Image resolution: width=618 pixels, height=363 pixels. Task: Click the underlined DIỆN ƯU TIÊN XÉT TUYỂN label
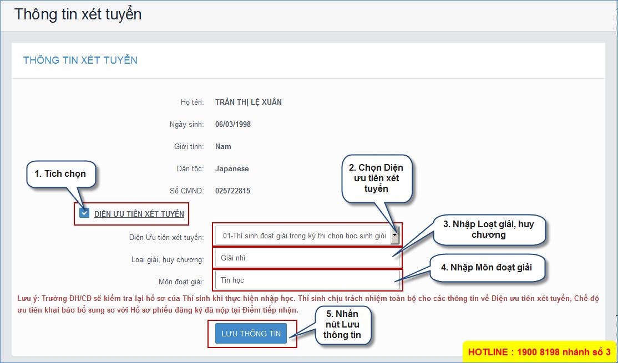(139, 214)
